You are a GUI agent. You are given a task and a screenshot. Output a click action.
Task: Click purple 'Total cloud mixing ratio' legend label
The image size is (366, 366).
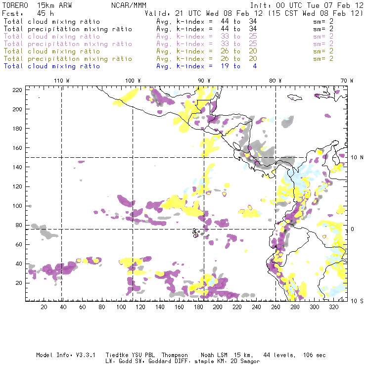pos(52,37)
